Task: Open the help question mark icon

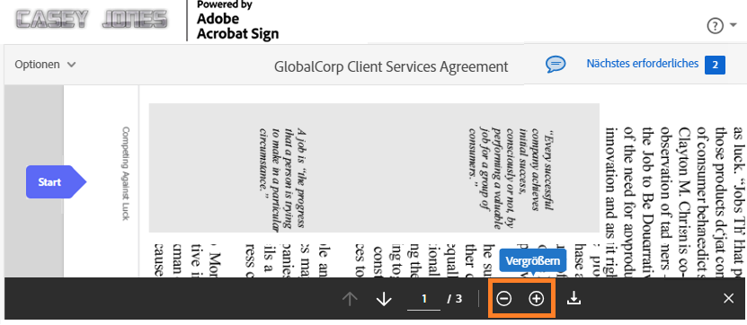Action: pos(715,26)
